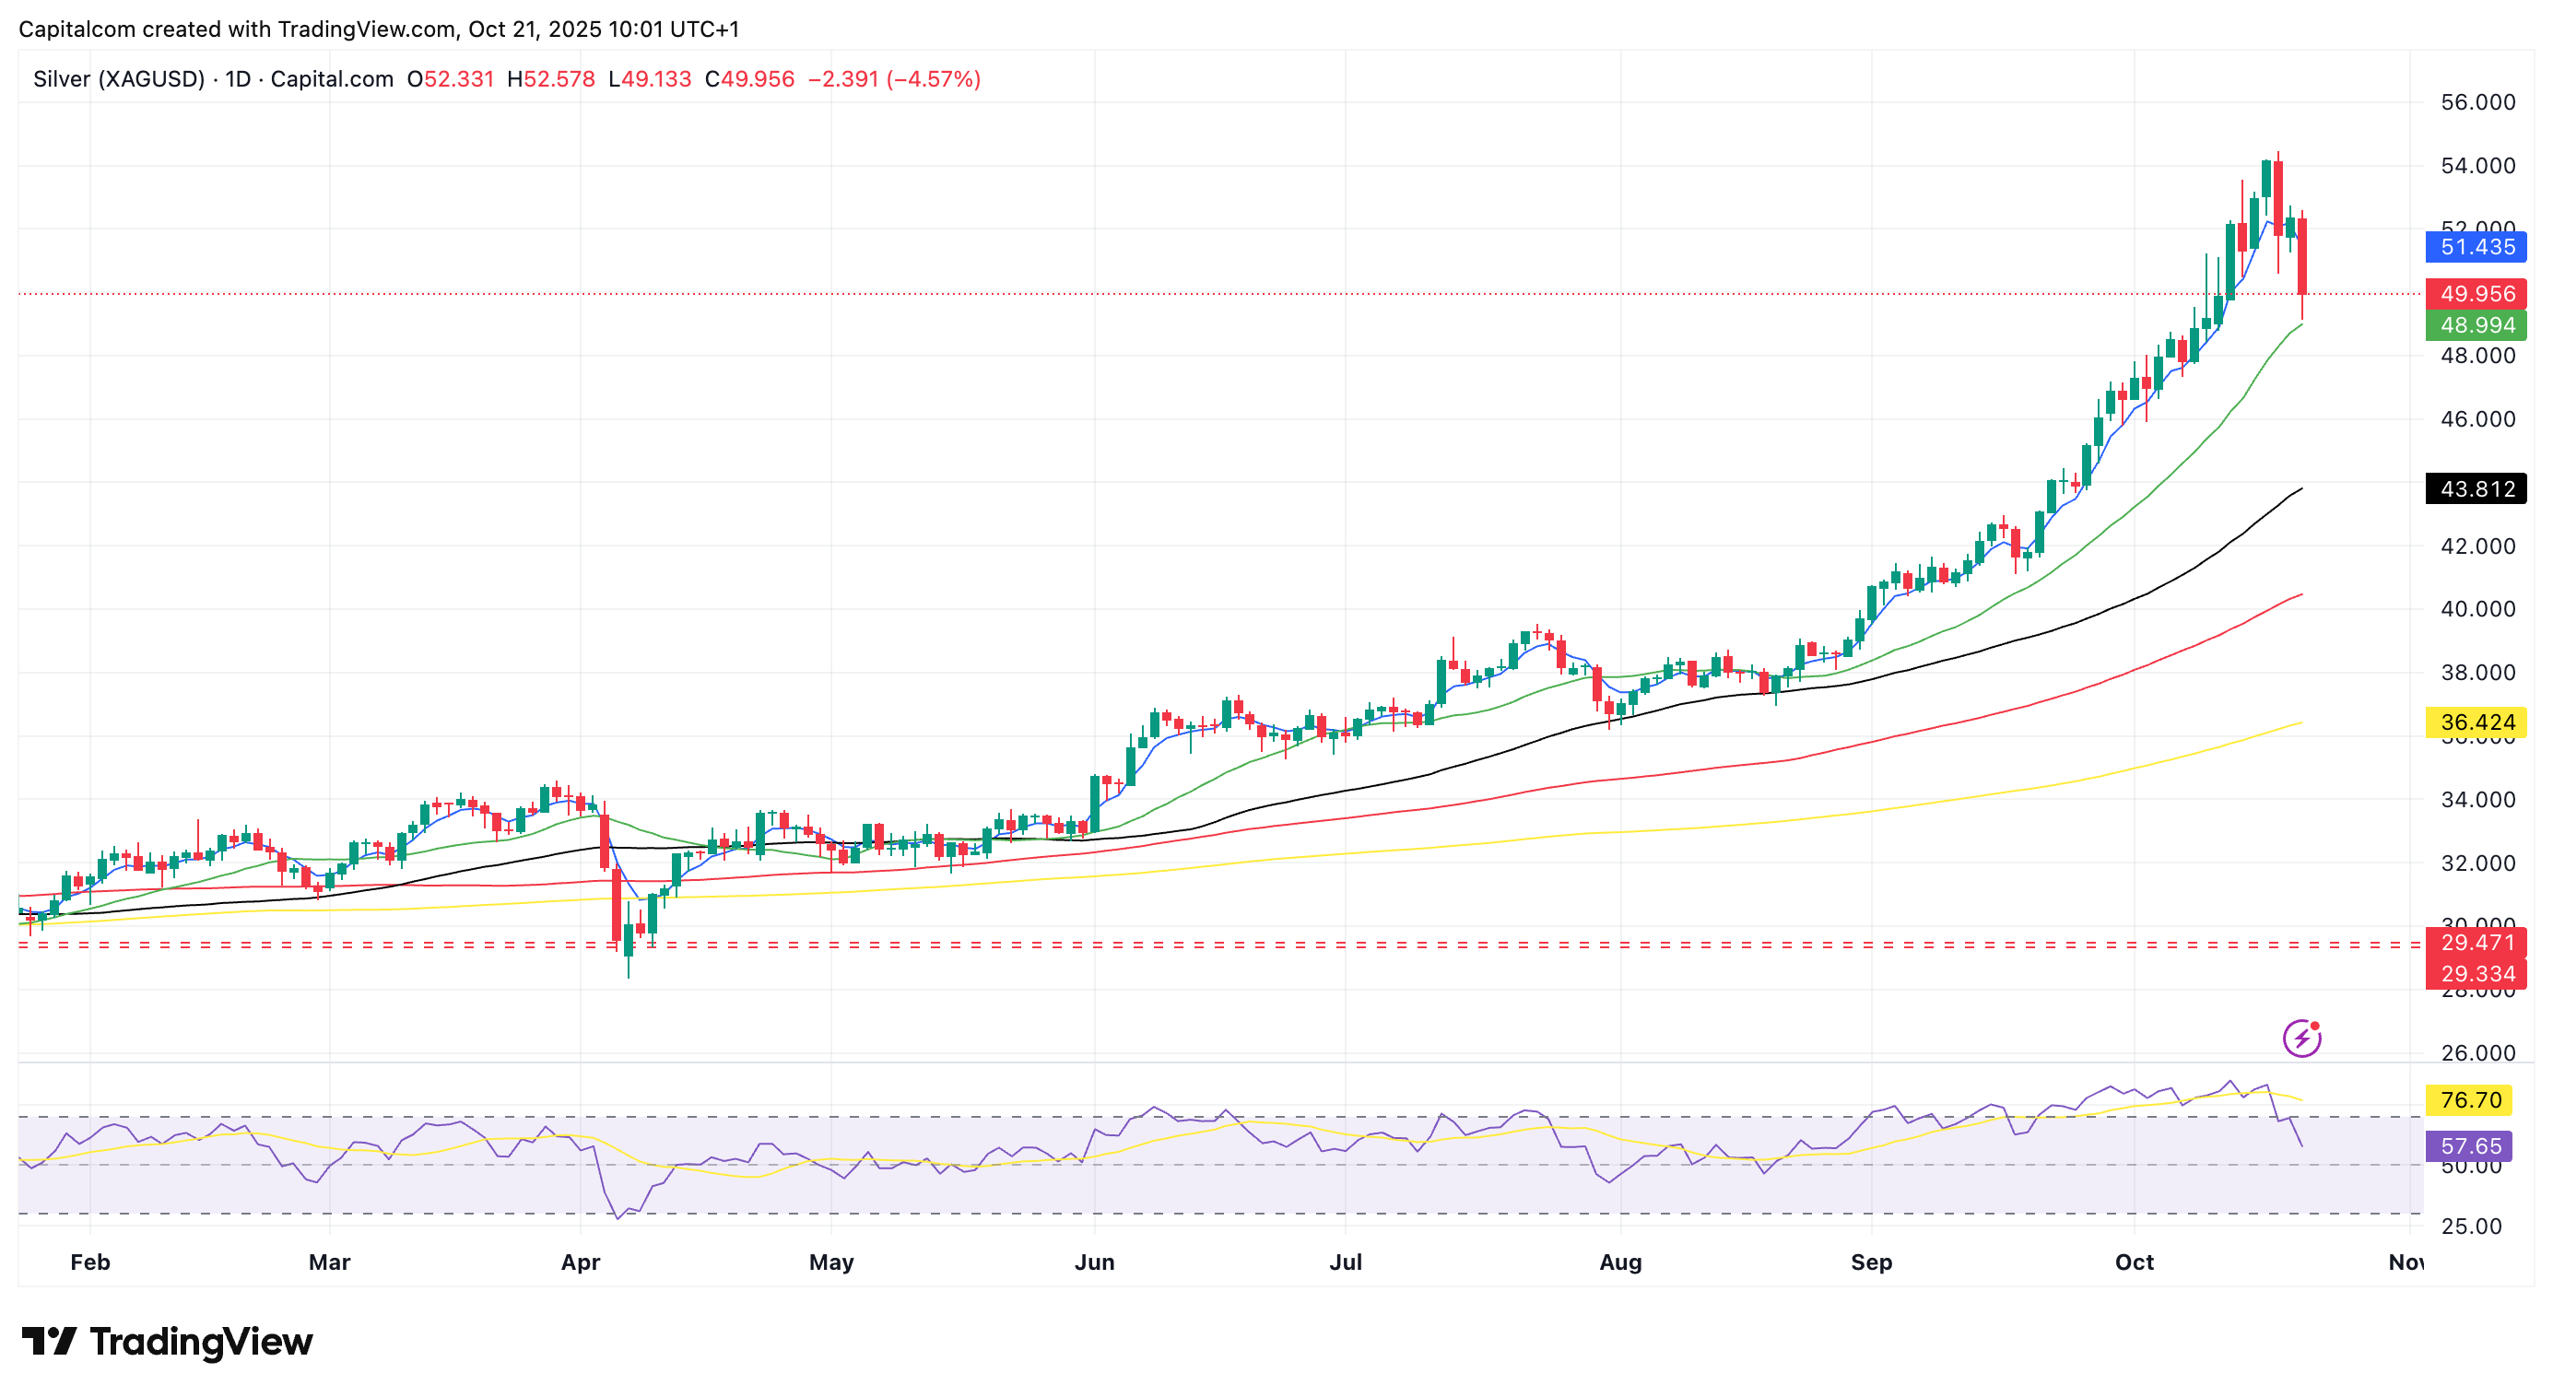The width and height of the screenshot is (2553, 1397).
Task: Click the blue 51.435 price tag
Action: click(2475, 247)
